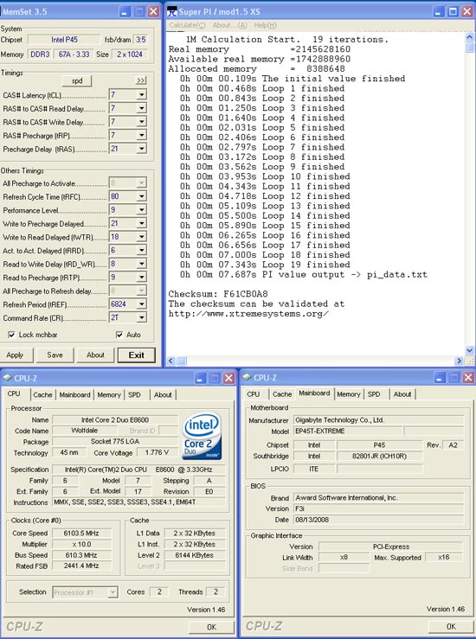Open the About menu in Super PI
This screenshot has width=476, height=639.
229,25
